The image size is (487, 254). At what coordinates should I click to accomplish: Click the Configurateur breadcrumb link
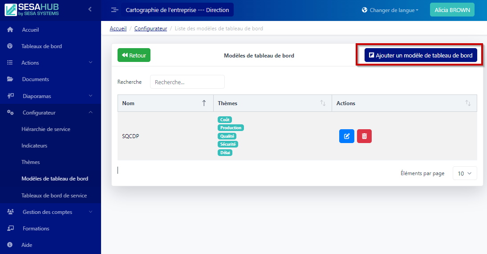[150, 28]
